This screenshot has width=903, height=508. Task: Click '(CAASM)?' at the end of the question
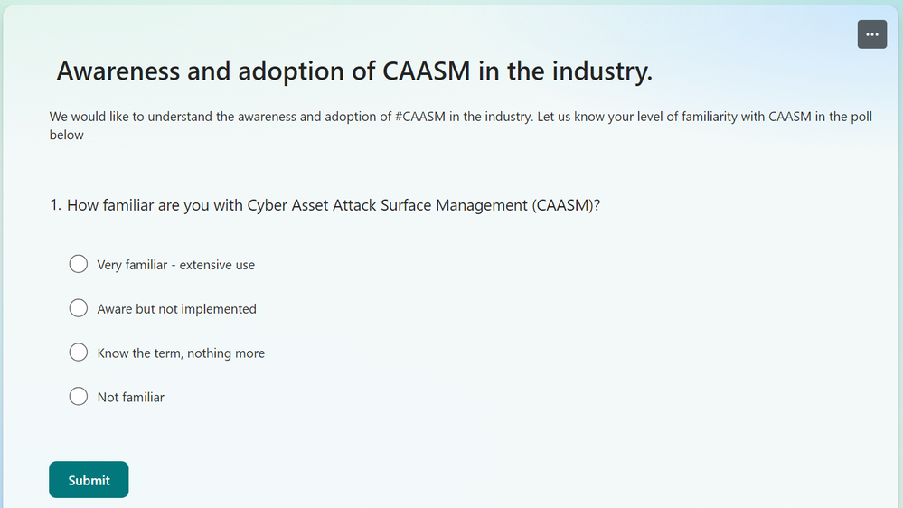pyautogui.click(x=566, y=205)
